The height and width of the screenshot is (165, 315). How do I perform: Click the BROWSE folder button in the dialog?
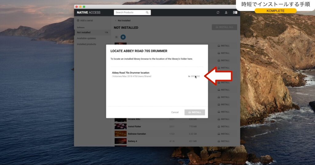point(194,76)
